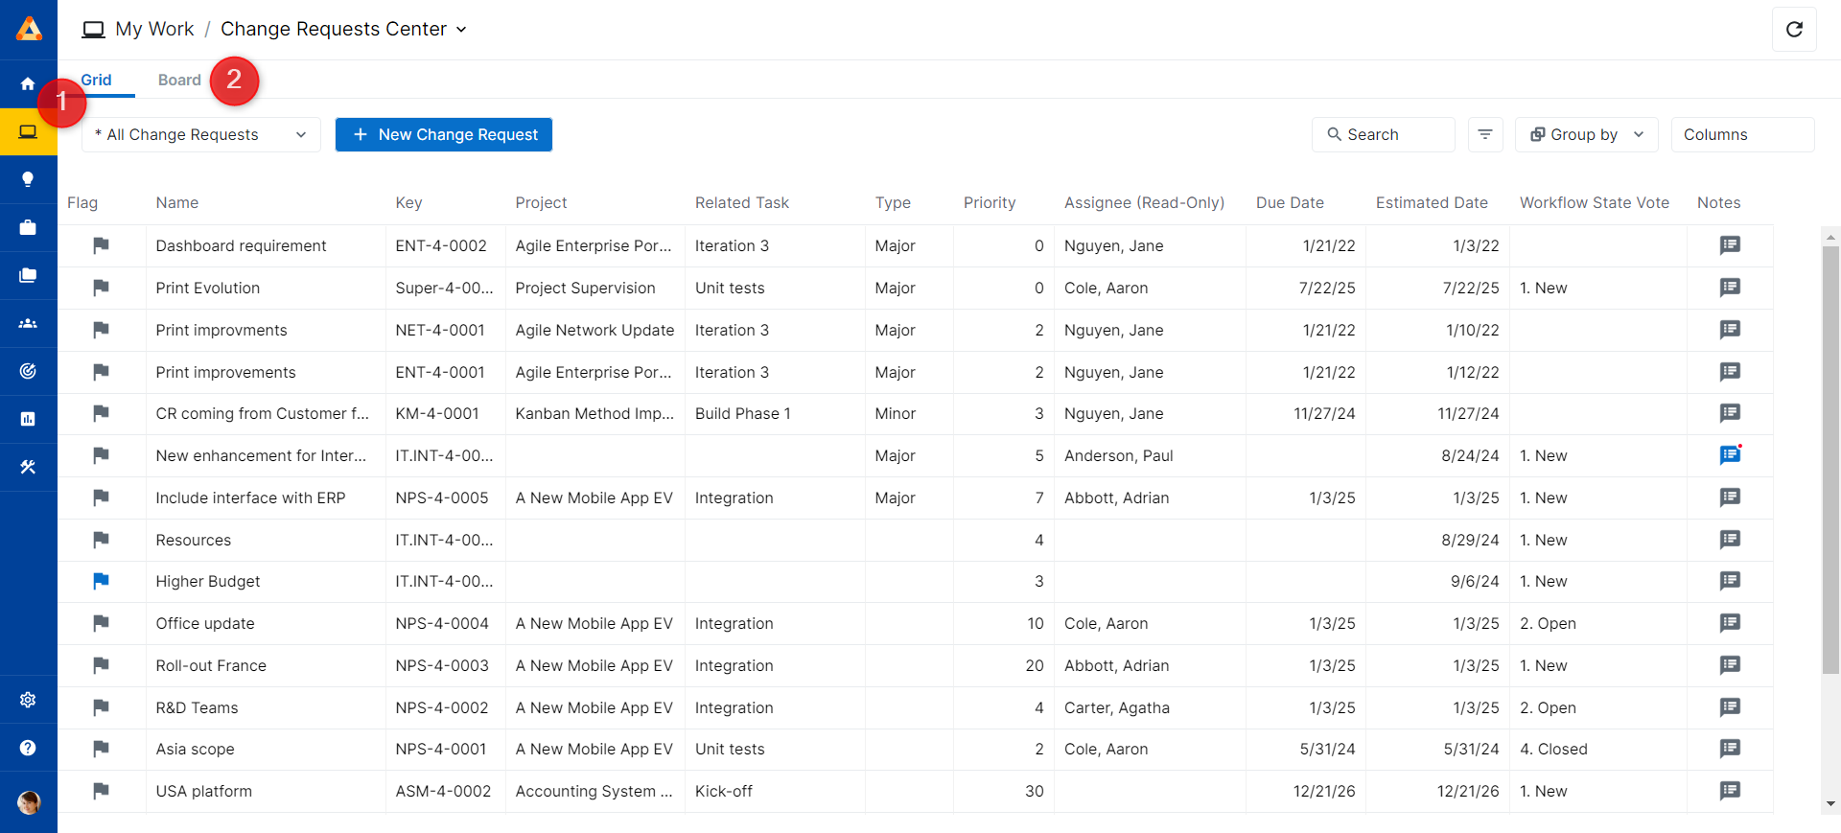Open the filter icon next to Search
Viewport: 1841px width, 833px height.
point(1484,135)
